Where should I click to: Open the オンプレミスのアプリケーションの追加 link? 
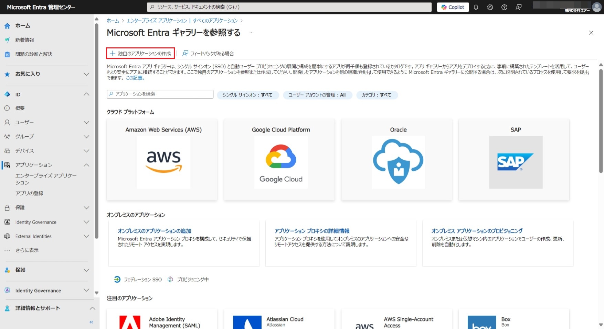[154, 231]
